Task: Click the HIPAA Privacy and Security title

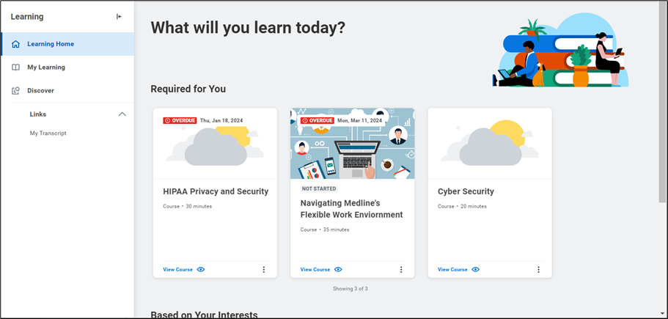Action: click(216, 191)
